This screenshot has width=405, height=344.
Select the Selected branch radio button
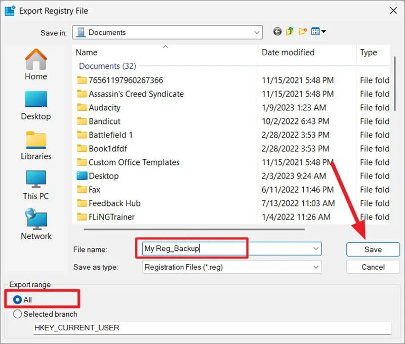[x=45, y=314]
